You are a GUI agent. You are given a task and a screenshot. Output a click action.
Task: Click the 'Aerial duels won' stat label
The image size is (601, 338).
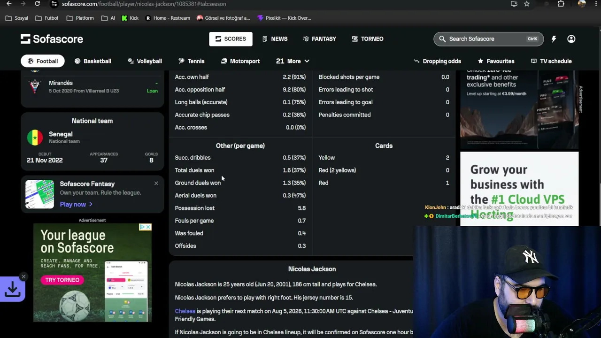tap(196, 195)
